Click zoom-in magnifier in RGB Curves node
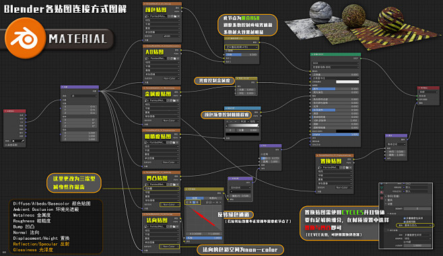 (x=207, y=202)
